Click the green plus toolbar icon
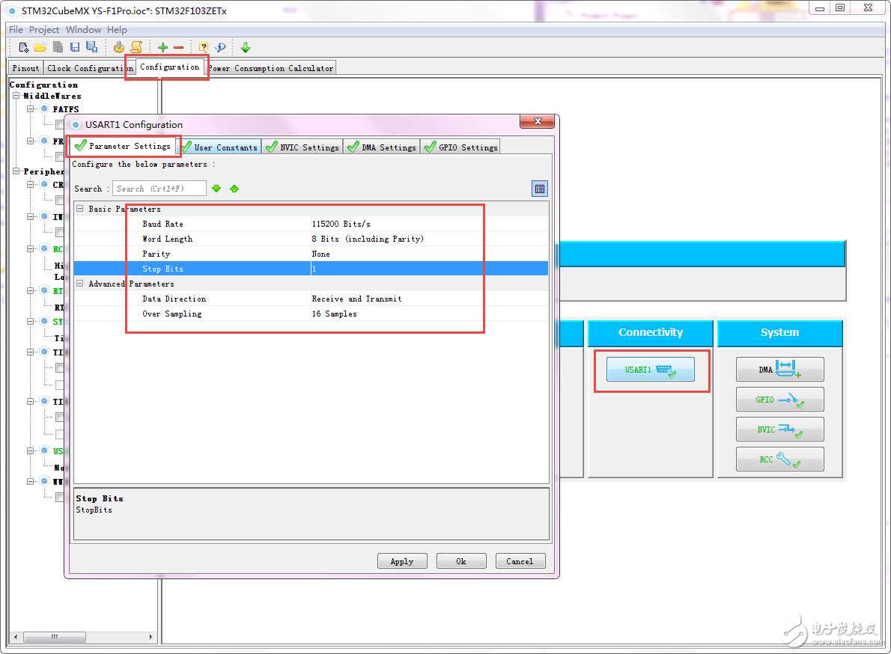Viewport: 891px width, 654px height. tap(162, 47)
